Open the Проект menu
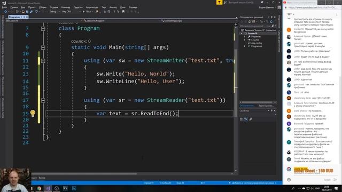 (32, 7)
